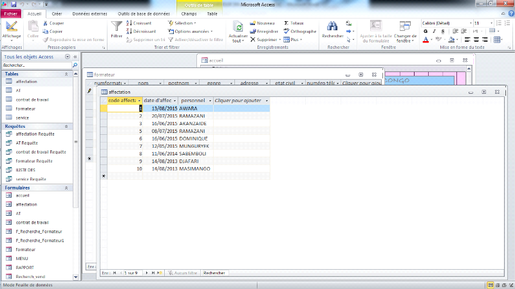Go to first record in navigation bar
Image resolution: width=515 pixels, height=289 pixels.
(115, 272)
